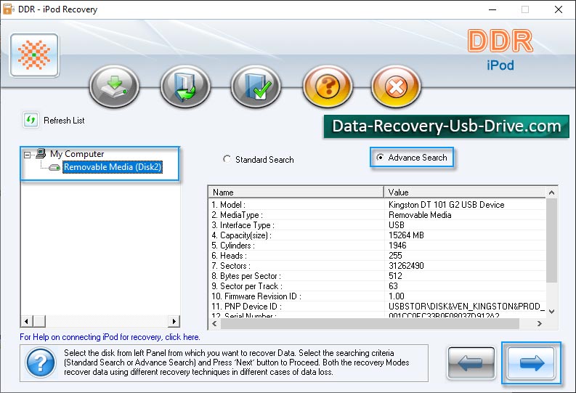The width and height of the screenshot is (576, 393).
Task: Close the DDR iPod Recovery window
Action: 559,9
